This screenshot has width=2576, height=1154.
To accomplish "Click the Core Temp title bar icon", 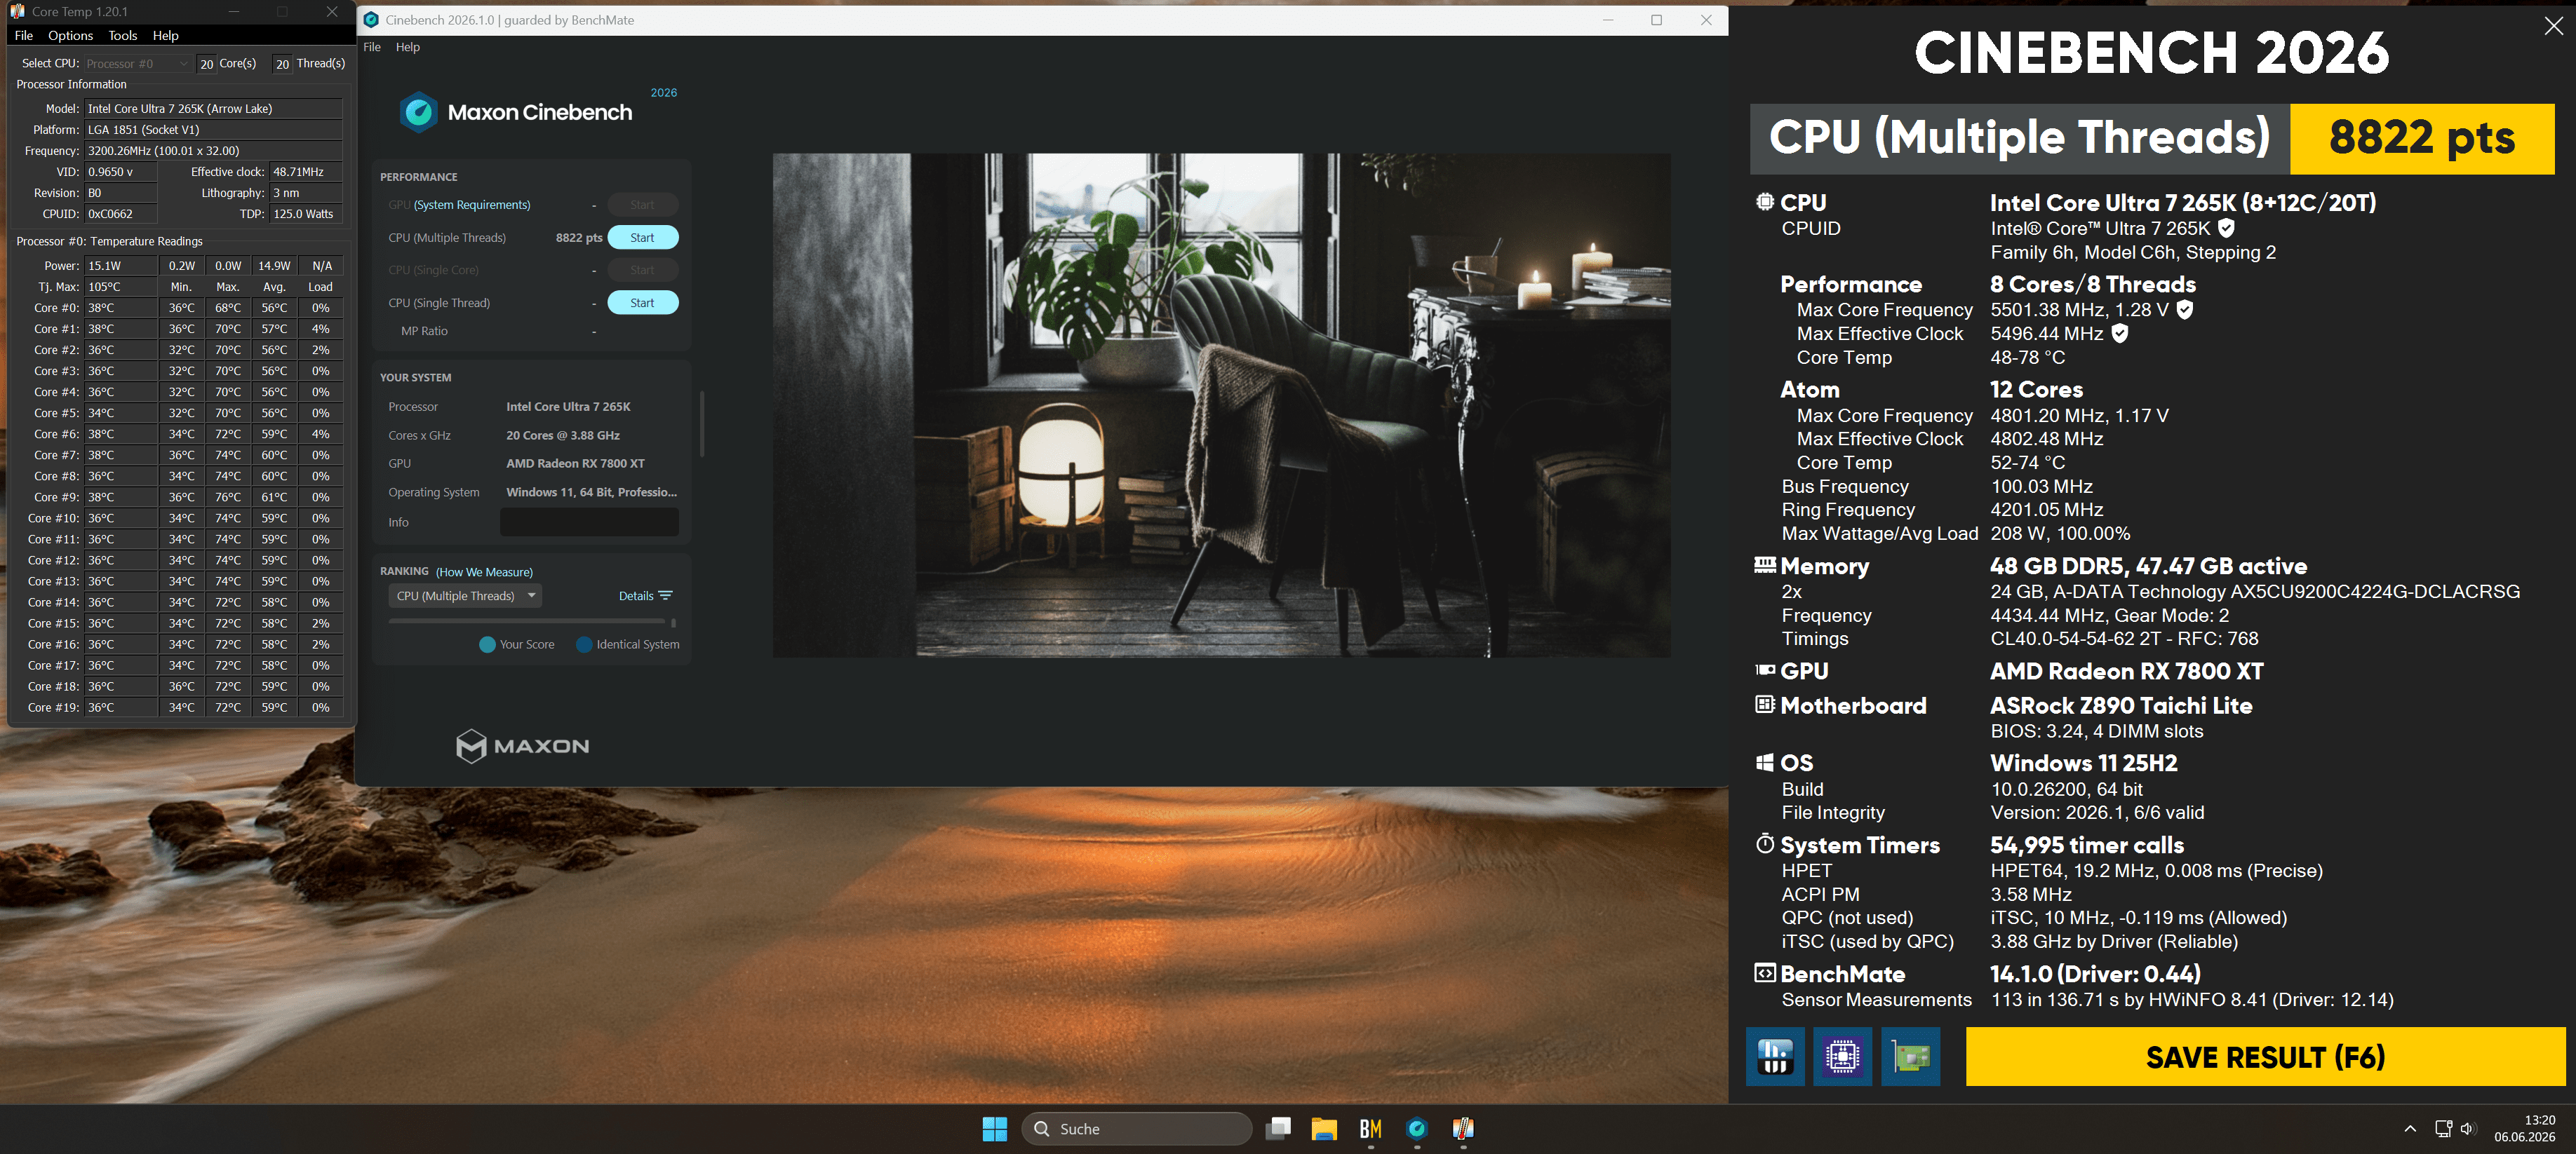I will click(x=17, y=11).
